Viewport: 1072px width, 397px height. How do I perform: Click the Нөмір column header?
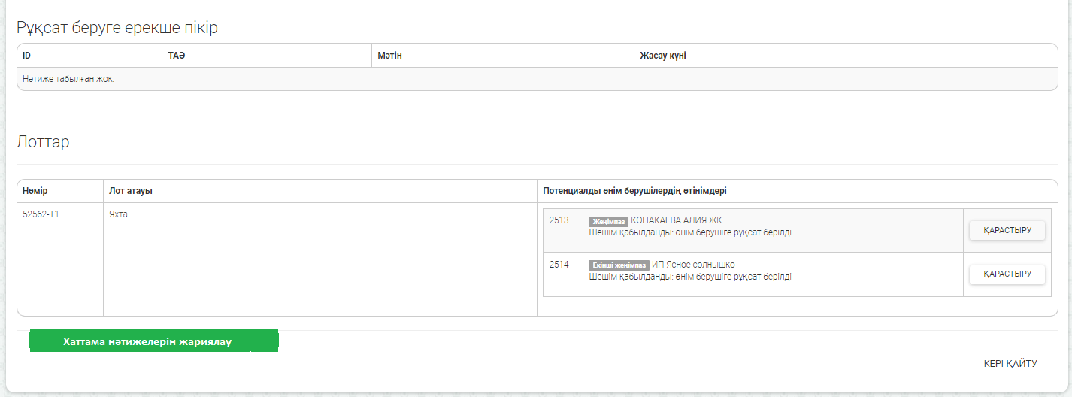click(x=35, y=191)
